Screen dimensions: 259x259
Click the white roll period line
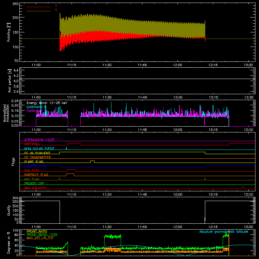coord(137,79)
